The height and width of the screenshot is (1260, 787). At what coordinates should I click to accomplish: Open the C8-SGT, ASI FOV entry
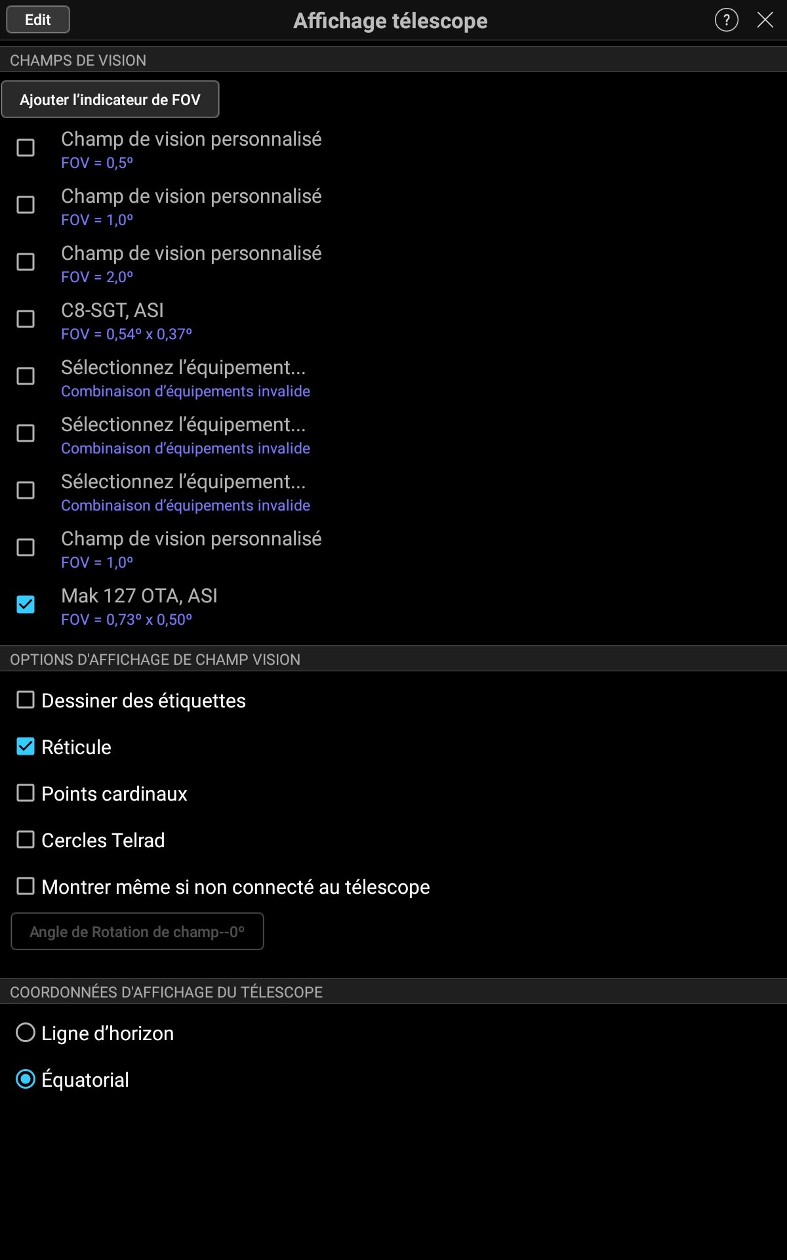point(126,321)
